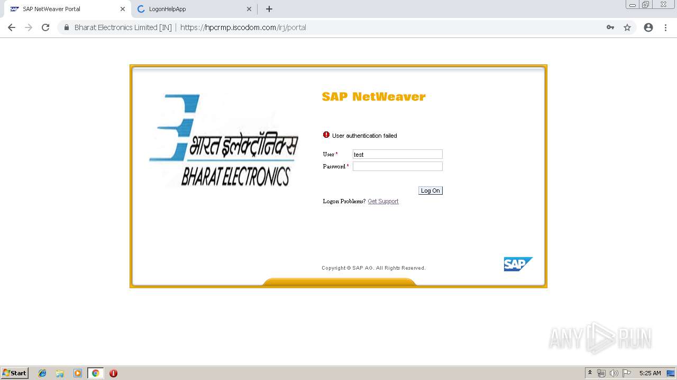Open the Windows Start menu

(15, 373)
